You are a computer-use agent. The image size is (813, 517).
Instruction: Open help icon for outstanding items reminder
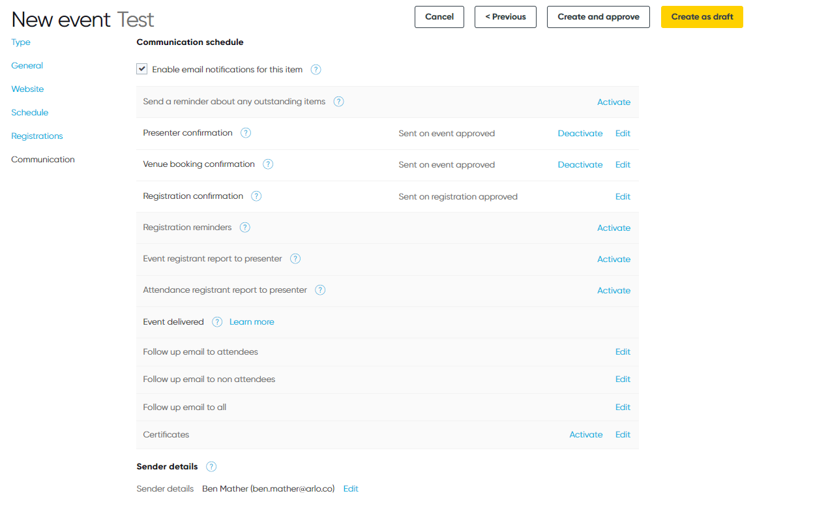(338, 102)
